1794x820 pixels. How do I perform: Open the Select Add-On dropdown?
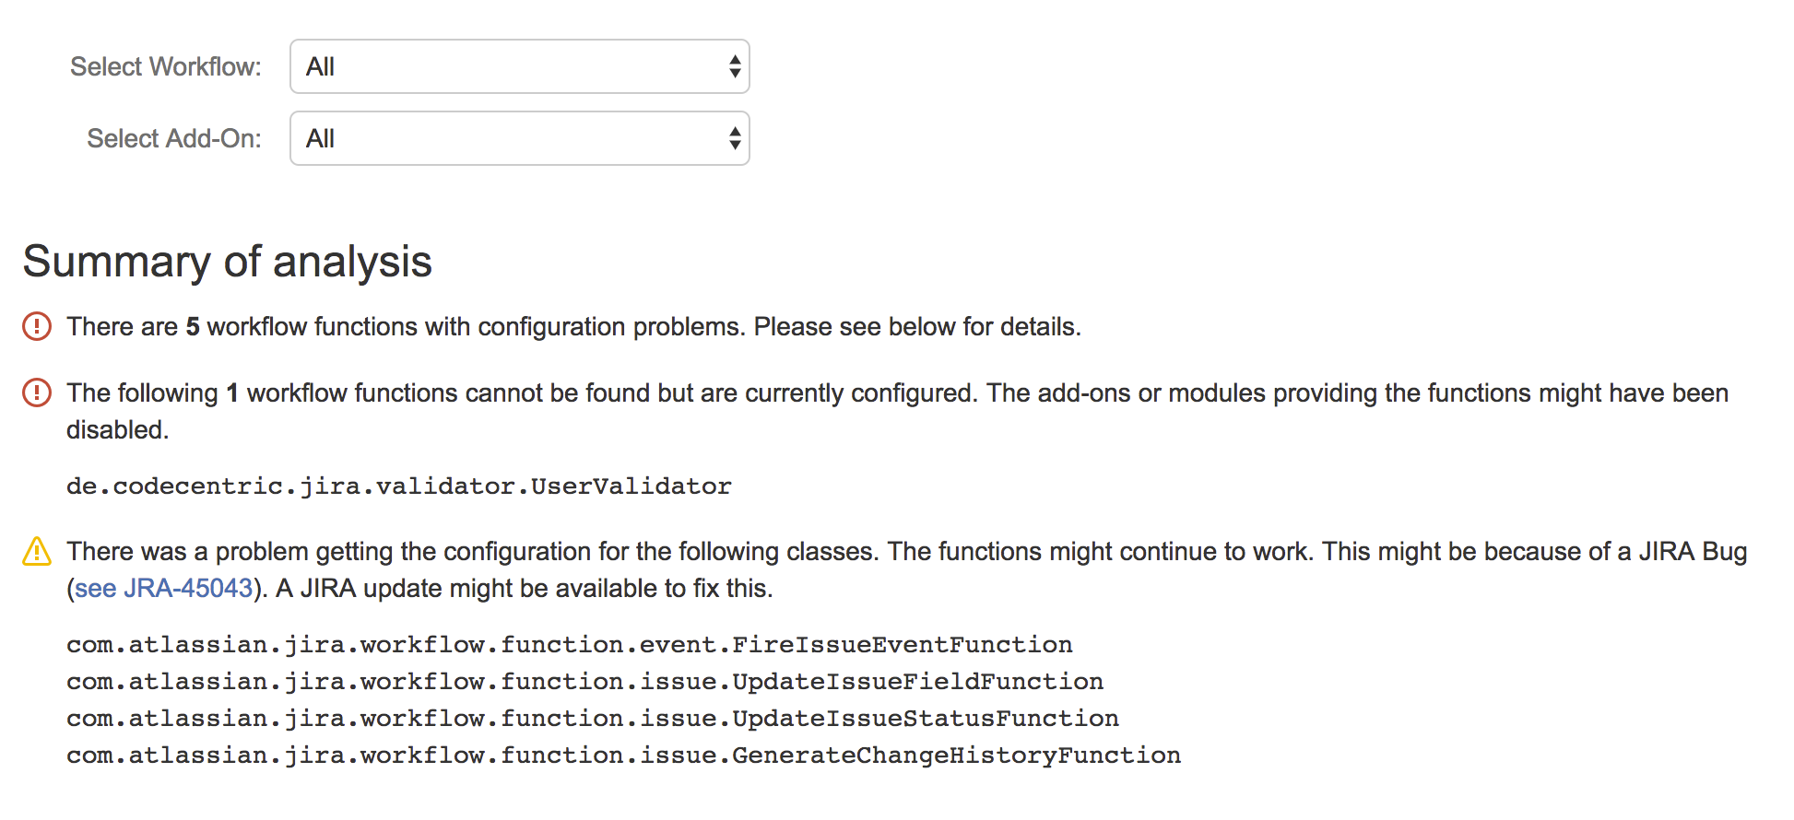[519, 138]
